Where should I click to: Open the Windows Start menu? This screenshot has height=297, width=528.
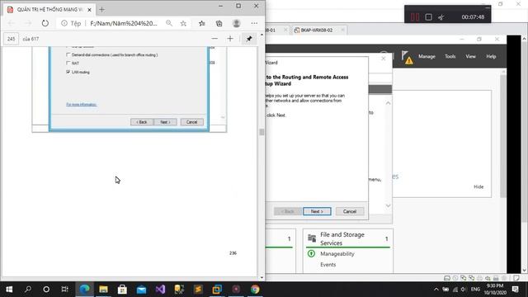tap(9, 290)
